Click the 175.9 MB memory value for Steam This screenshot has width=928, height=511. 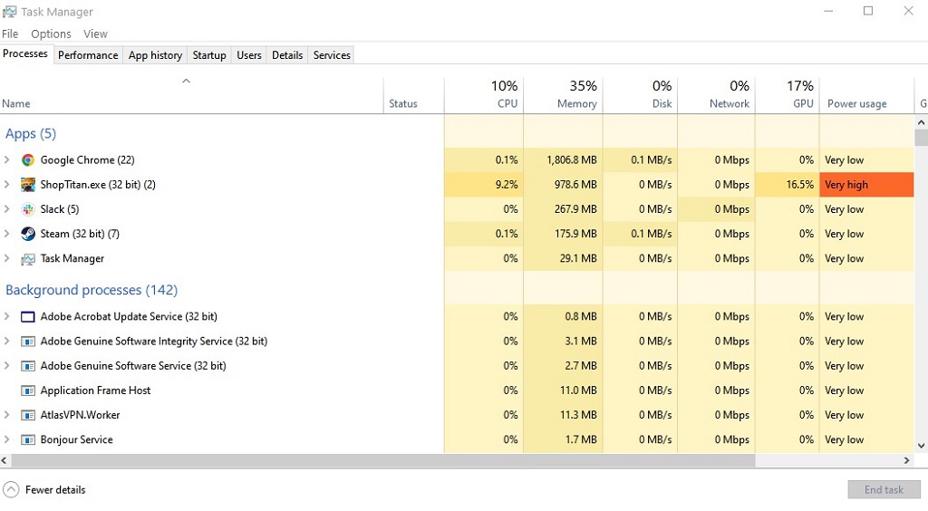click(575, 234)
